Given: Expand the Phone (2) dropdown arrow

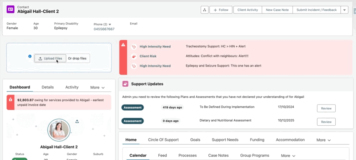Looking at the screenshot, I should click(110, 24).
